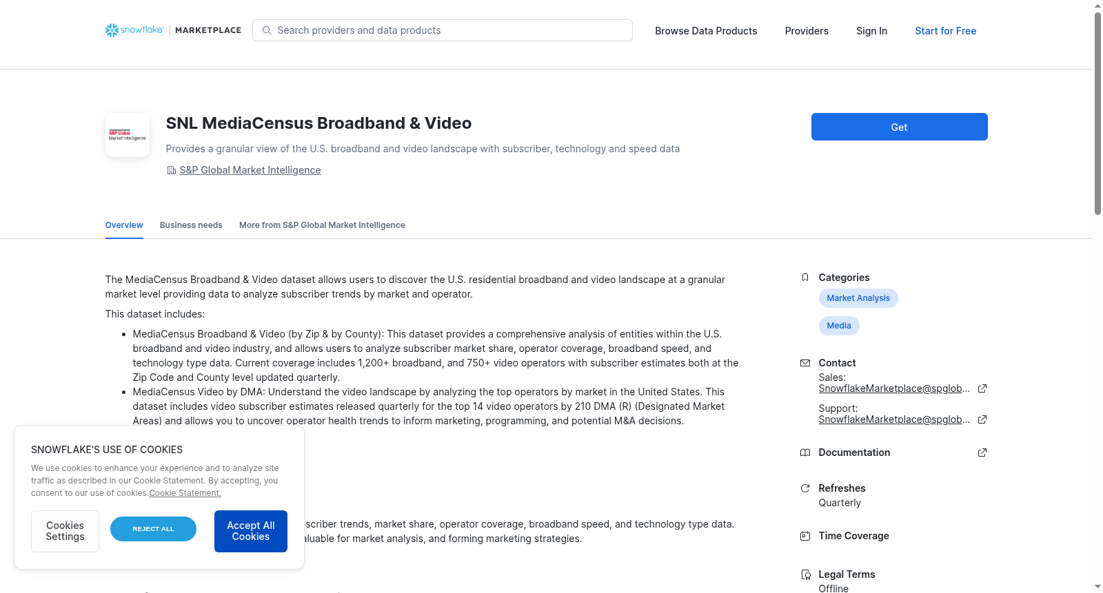Click the S&P Global provider logo thumbnail
Screen dimensions: 1103x593
(128, 135)
